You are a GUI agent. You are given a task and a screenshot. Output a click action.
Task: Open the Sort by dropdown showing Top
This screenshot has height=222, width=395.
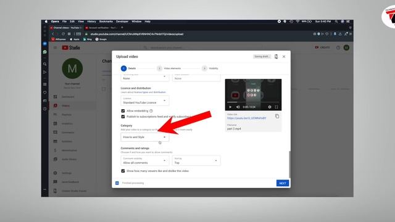point(196,161)
